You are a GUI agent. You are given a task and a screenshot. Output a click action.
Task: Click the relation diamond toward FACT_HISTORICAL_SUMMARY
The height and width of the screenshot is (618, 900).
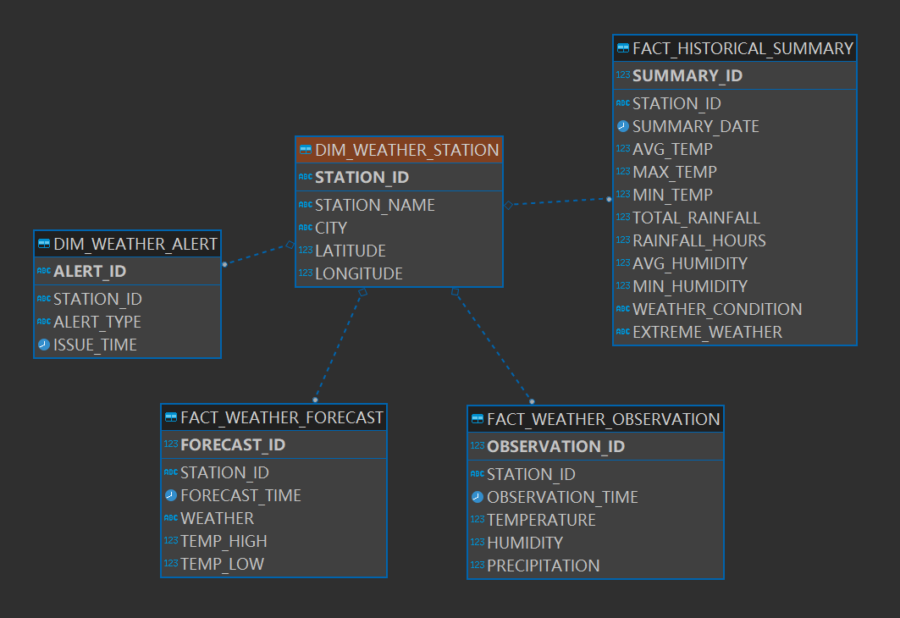tap(509, 205)
